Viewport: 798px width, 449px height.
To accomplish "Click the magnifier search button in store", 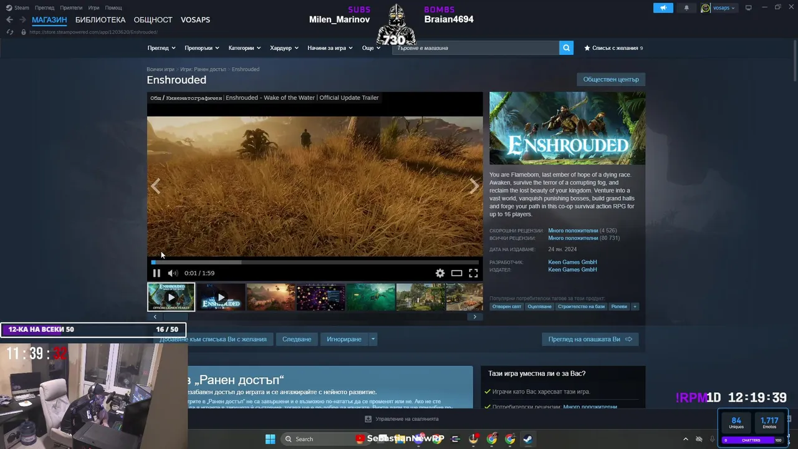I will coord(566,48).
